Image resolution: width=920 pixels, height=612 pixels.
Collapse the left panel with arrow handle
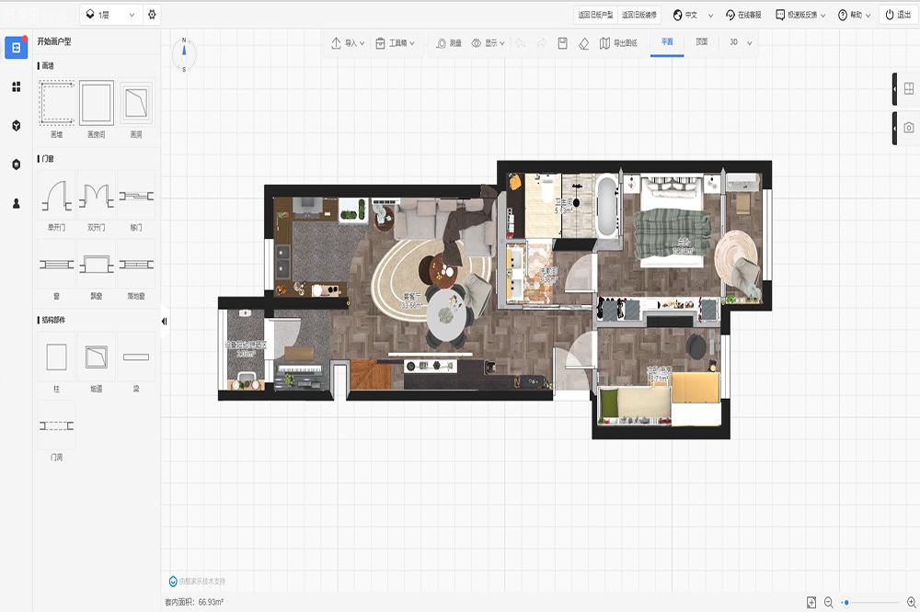tap(164, 322)
